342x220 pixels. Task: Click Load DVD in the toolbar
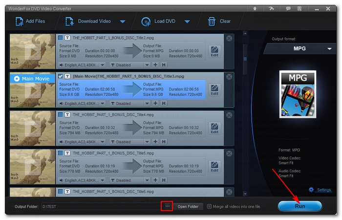pyautogui.click(x=159, y=22)
